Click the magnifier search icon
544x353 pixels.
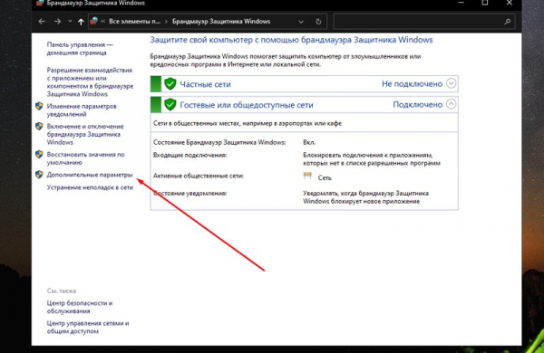coord(507,22)
